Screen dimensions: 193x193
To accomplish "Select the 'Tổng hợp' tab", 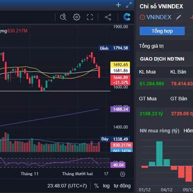I will pos(162,31).
